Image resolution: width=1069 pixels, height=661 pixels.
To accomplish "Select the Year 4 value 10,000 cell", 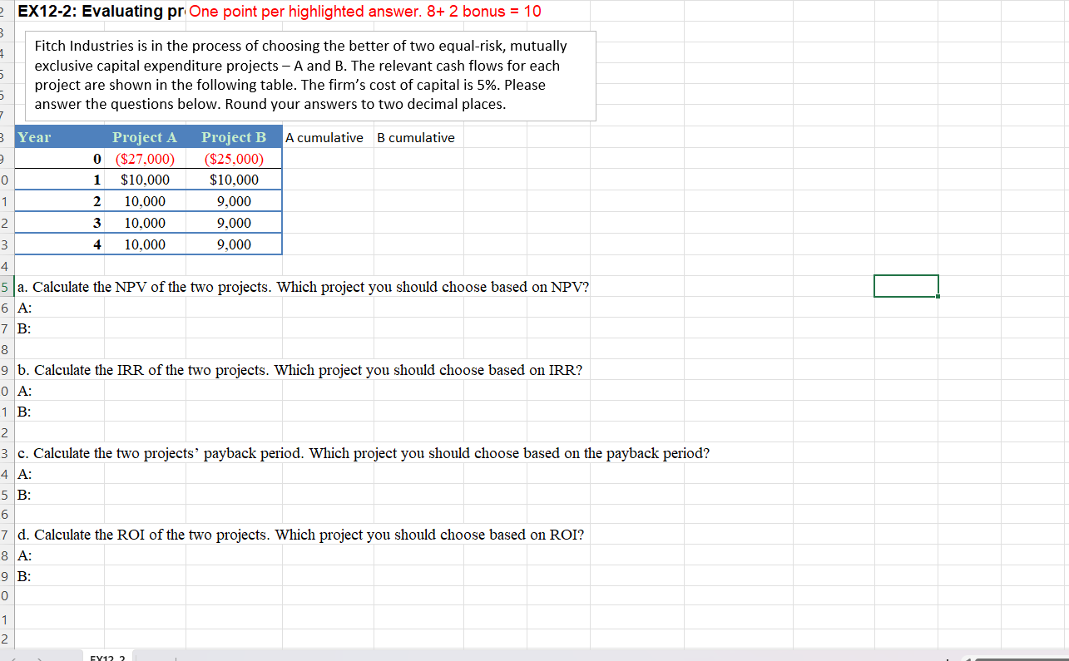I will tap(145, 244).
